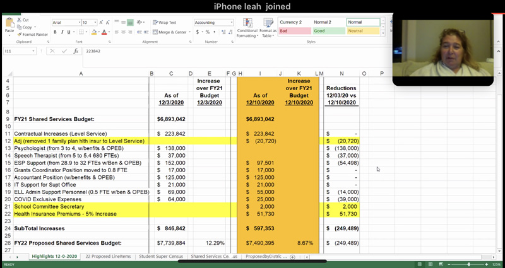Open the Paste options dropdown arrow
The image size is (505, 268).
[9, 35]
